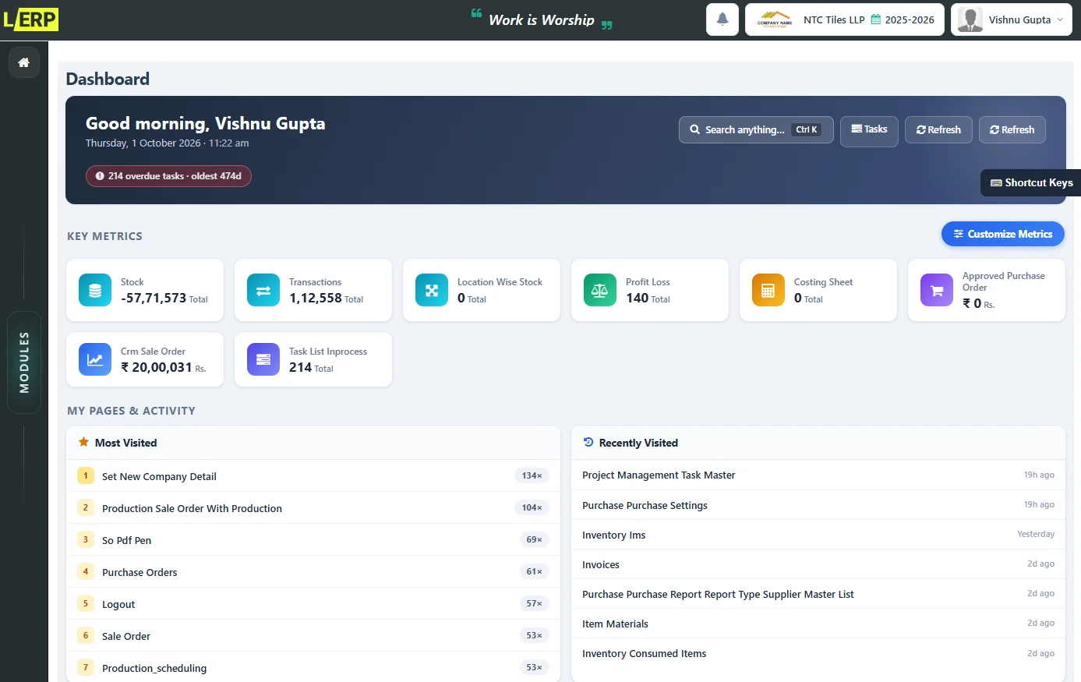The image size is (1081, 682).
Task: Click the Vishnu Gupta avatar picture
Action: pos(970,19)
